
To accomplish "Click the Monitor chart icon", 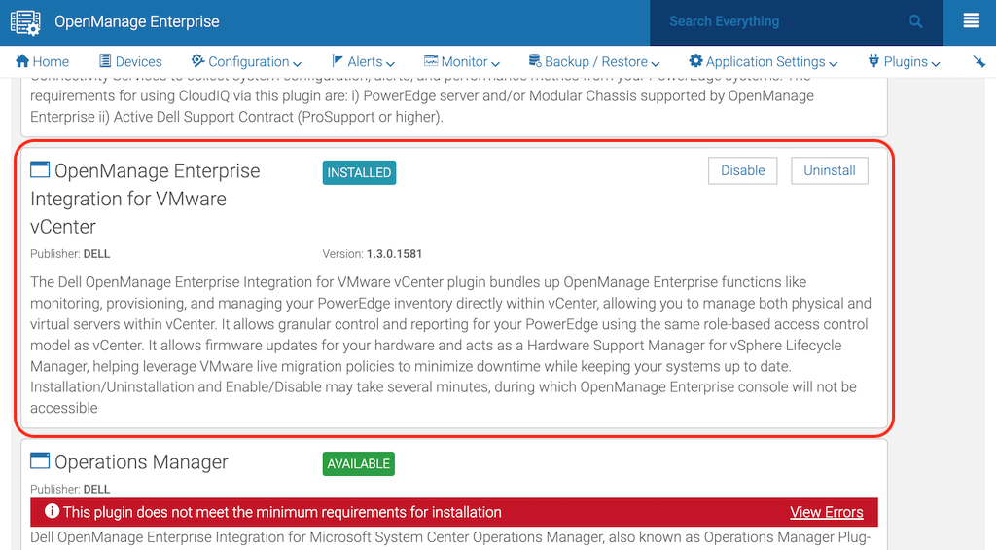I will point(431,61).
